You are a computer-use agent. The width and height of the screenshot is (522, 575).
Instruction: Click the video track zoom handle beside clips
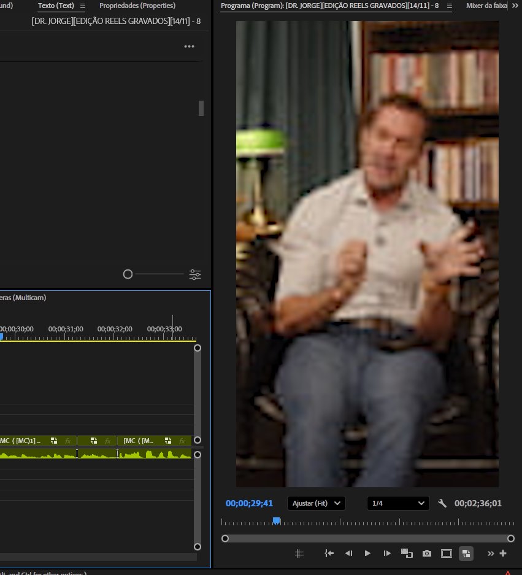198,440
